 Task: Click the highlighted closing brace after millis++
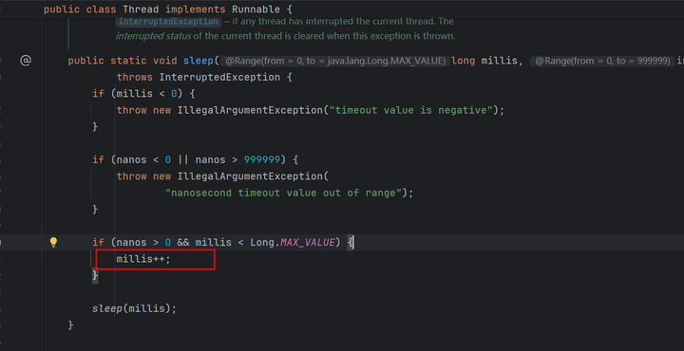pyautogui.click(x=95, y=275)
